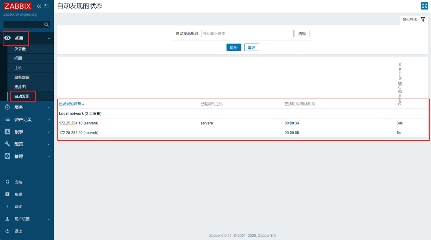Click the 在线时间/断线时间 column header
The width and height of the screenshot is (431, 240).
tap(300, 104)
